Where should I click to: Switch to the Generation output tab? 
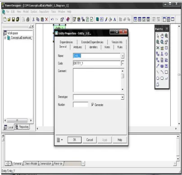tap(45, 163)
